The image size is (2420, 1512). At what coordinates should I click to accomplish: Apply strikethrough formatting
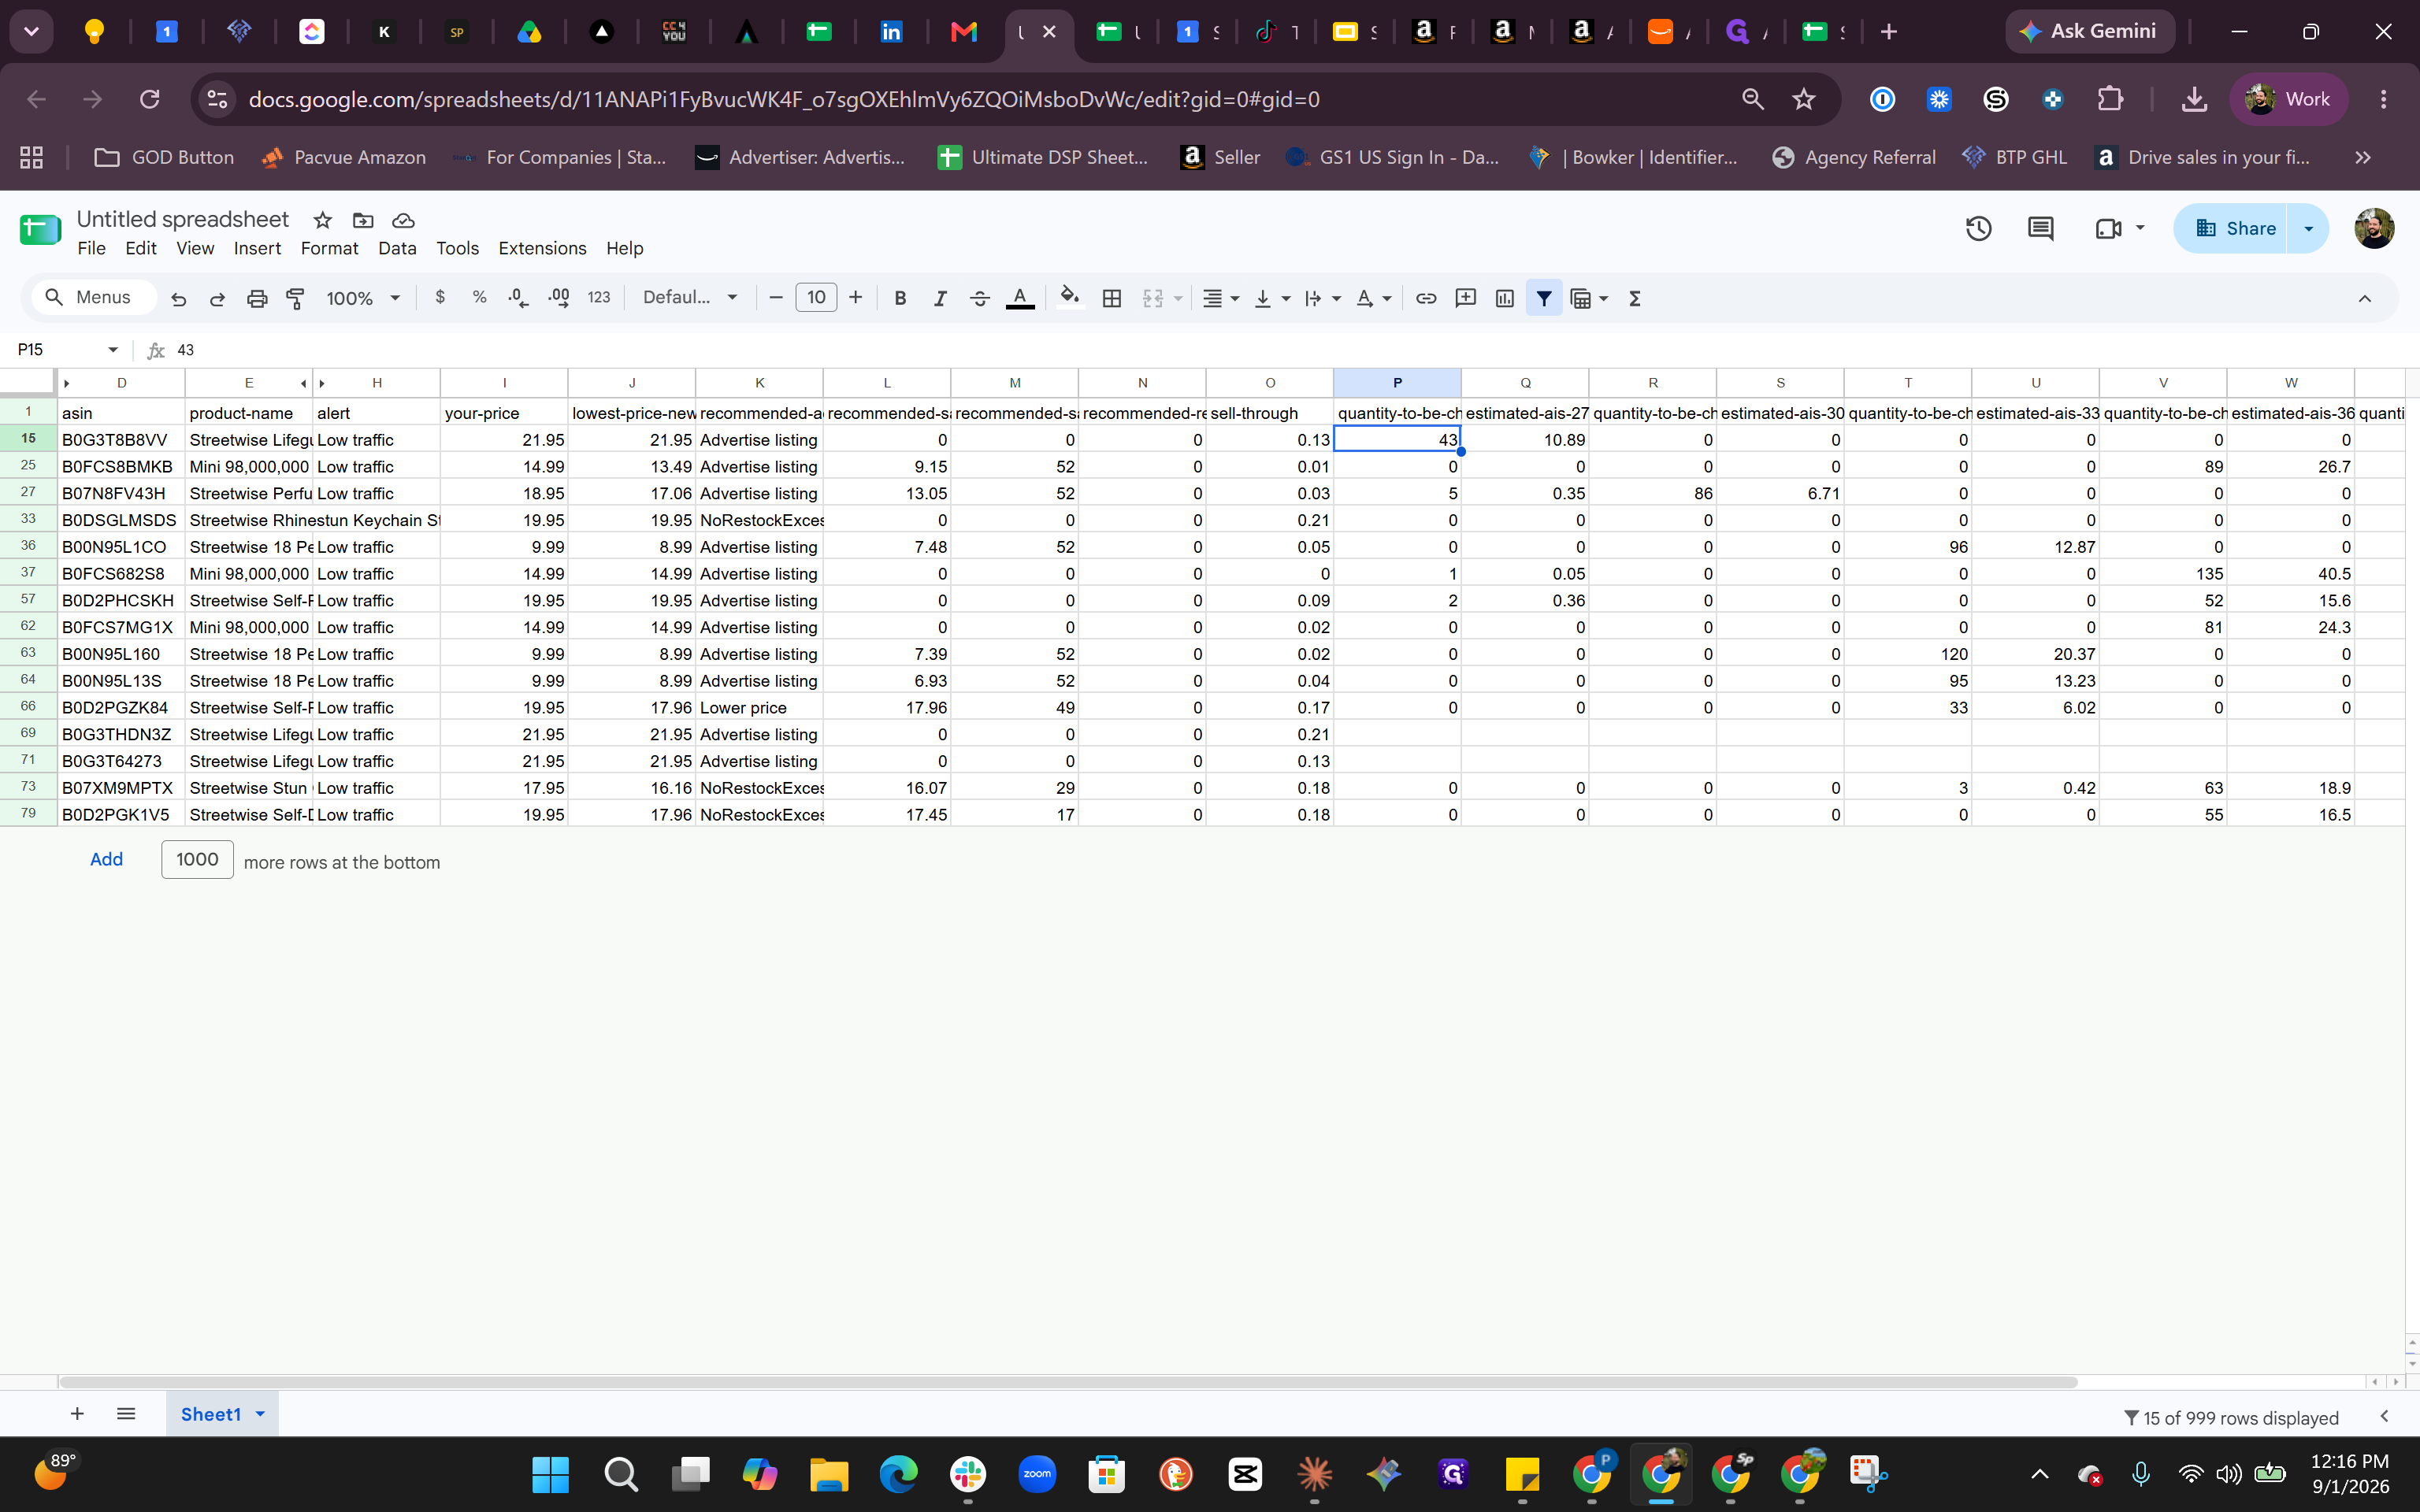coord(979,298)
